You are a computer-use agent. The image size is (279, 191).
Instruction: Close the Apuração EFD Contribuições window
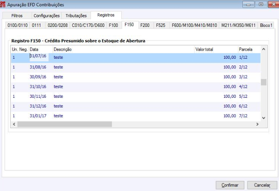click(274, 5)
